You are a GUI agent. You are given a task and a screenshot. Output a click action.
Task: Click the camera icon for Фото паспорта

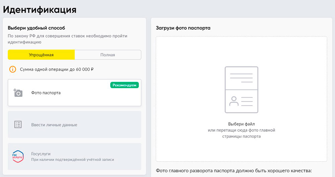click(x=18, y=93)
